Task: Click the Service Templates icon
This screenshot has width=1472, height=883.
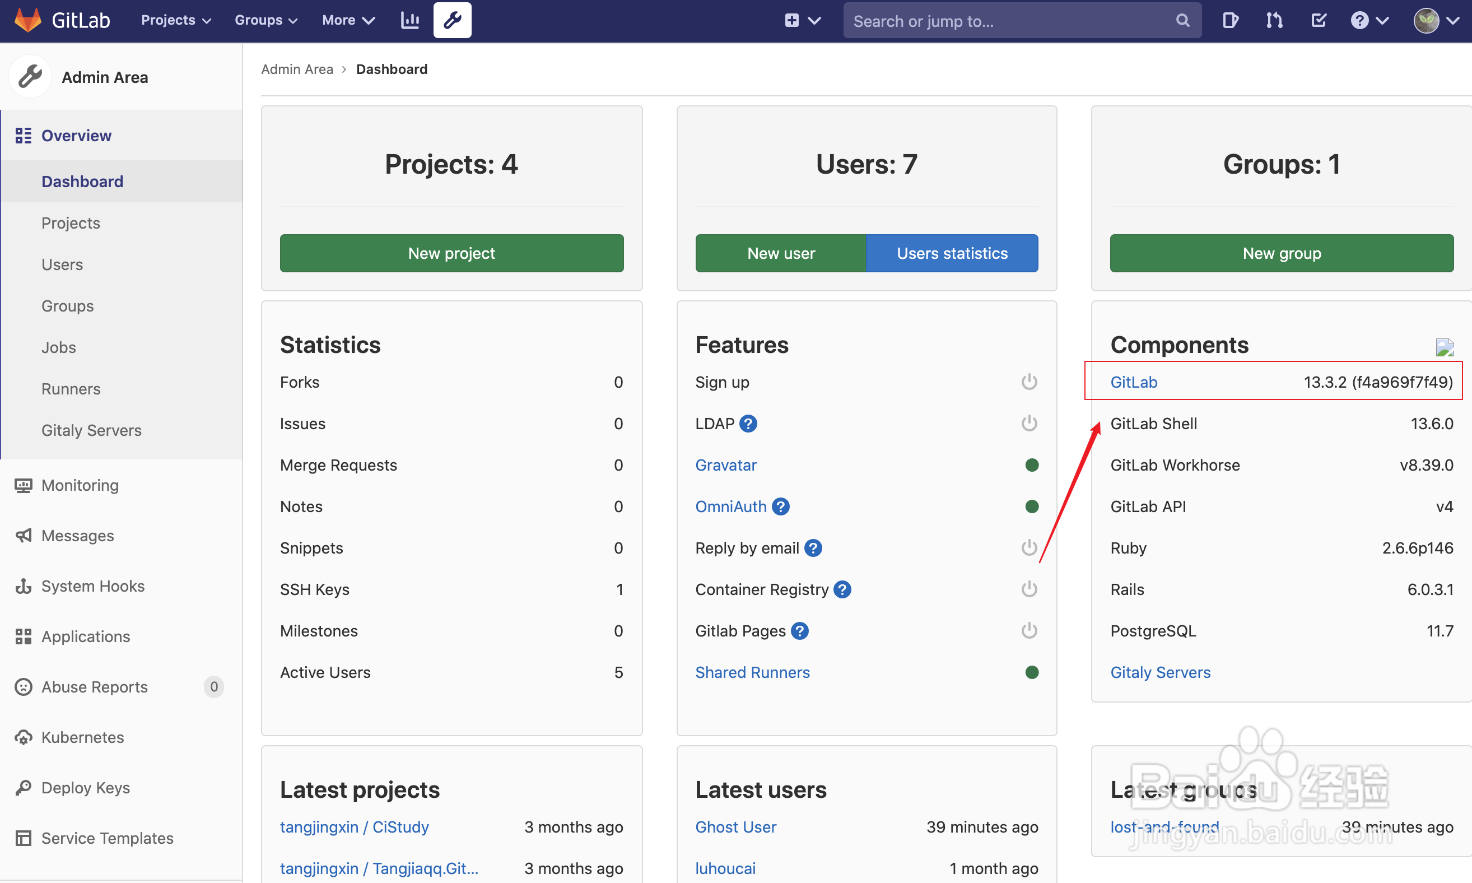Action: click(x=23, y=838)
